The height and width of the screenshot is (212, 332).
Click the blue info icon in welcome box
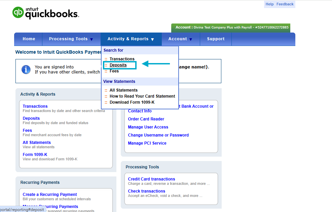click(26, 69)
